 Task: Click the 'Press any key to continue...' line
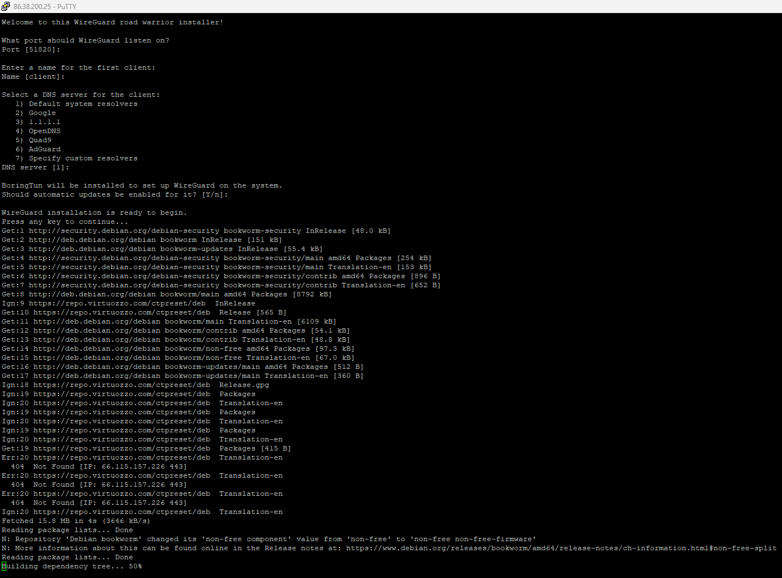pyautogui.click(x=65, y=222)
